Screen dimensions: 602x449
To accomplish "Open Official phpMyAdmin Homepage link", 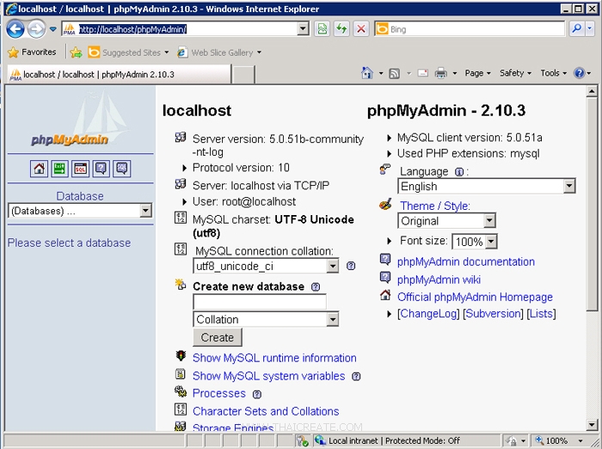I will pos(475,297).
